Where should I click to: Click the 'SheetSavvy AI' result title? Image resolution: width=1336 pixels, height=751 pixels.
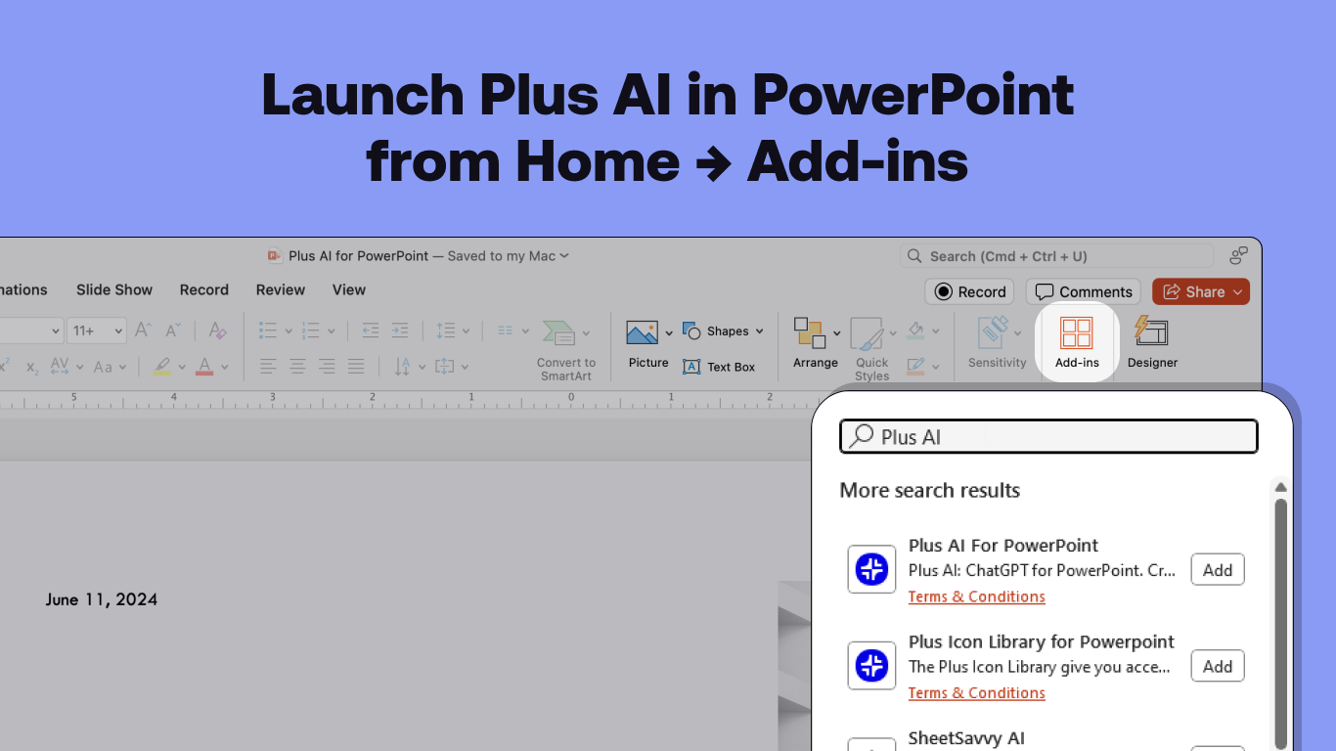966,738
